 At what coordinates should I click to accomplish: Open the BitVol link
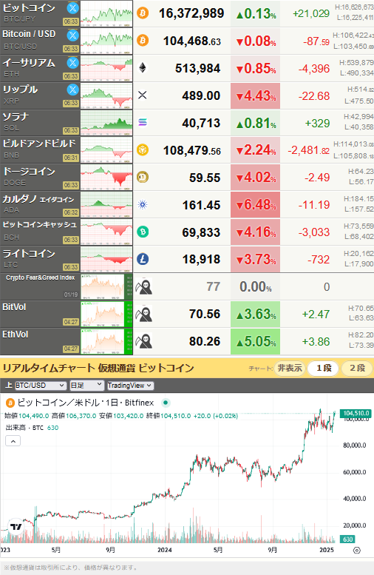point(14,307)
